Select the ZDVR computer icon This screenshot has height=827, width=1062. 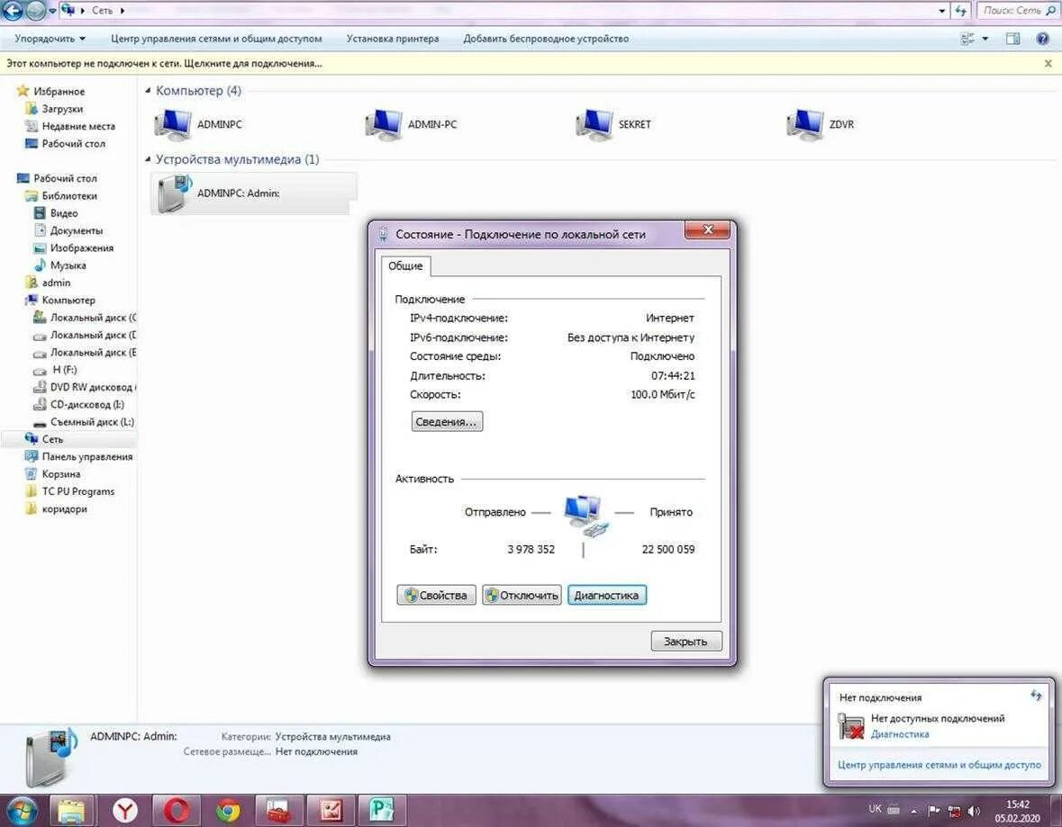click(804, 124)
